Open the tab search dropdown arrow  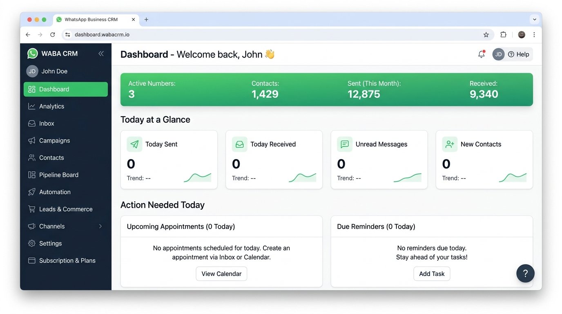pos(534,19)
